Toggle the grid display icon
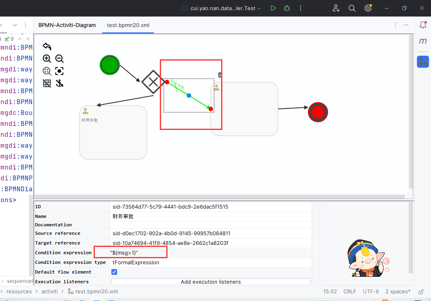 coord(47,83)
